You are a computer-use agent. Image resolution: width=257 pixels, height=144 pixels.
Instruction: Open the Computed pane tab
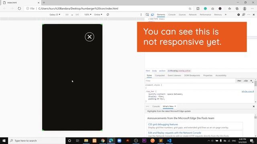(160, 76)
